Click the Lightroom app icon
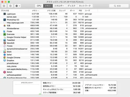The image size is (130, 97). pos(5,14)
